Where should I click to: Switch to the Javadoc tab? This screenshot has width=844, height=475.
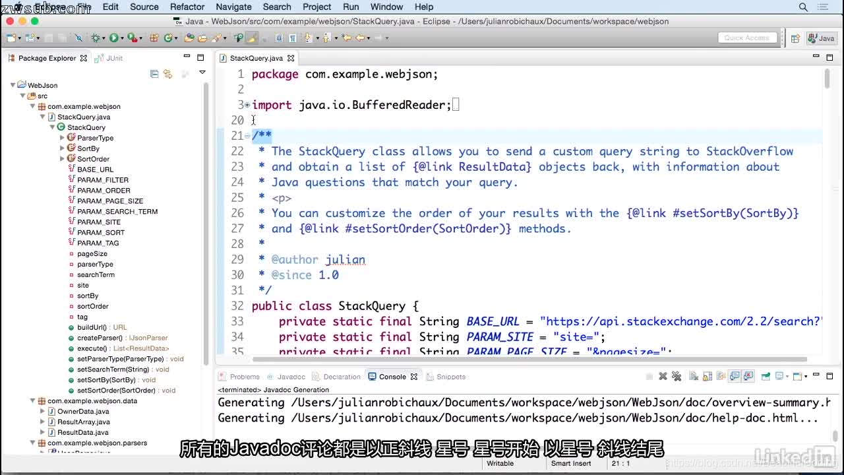click(286, 377)
